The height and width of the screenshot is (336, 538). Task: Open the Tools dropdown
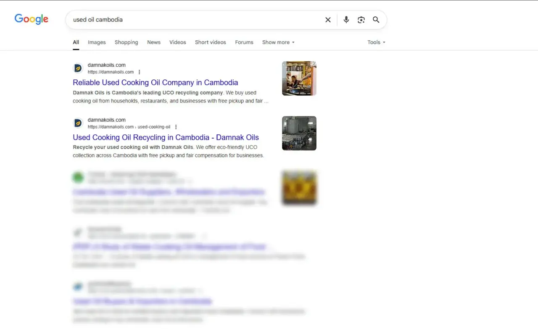(376, 42)
